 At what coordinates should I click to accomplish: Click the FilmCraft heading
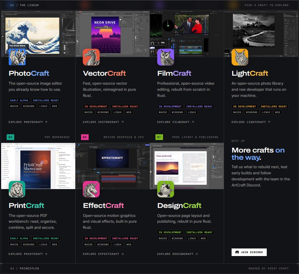(x=174, y=73)
